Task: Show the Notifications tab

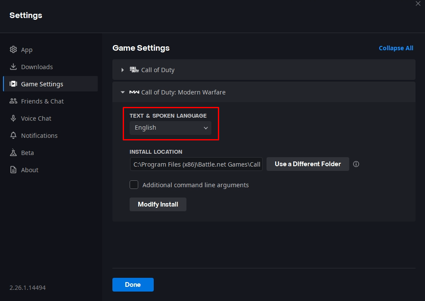Action: click(50, 135)
